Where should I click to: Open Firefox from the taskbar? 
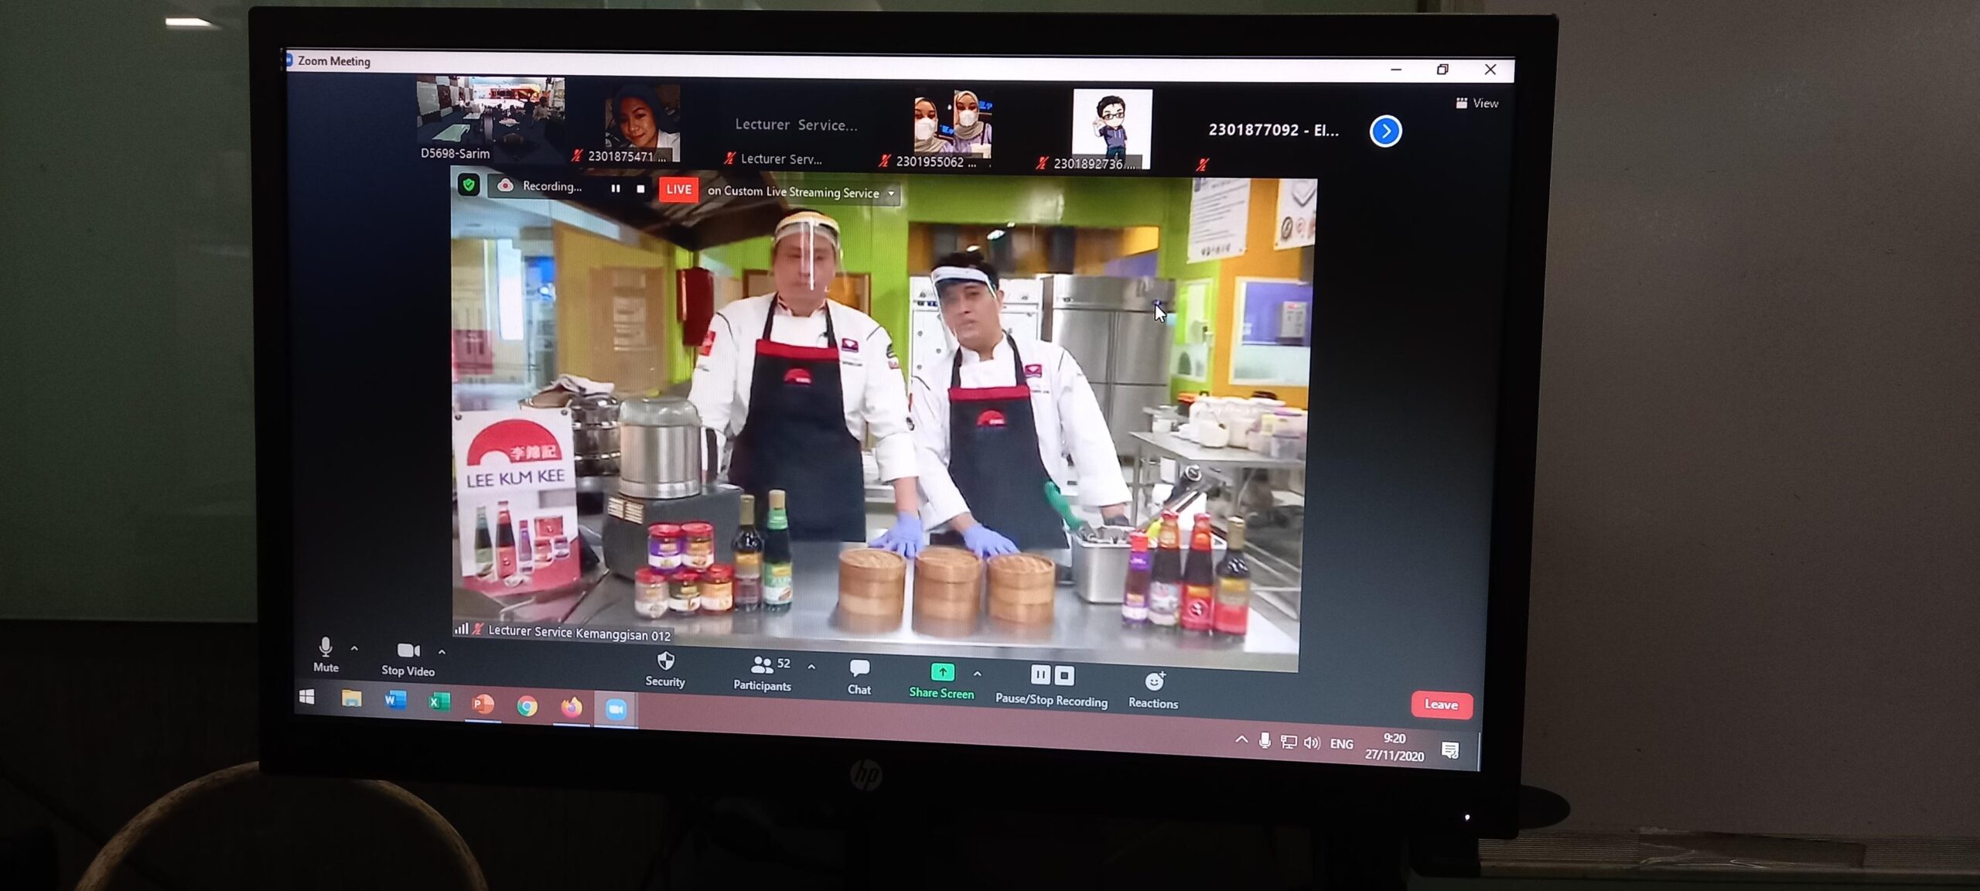click(572, 707)
